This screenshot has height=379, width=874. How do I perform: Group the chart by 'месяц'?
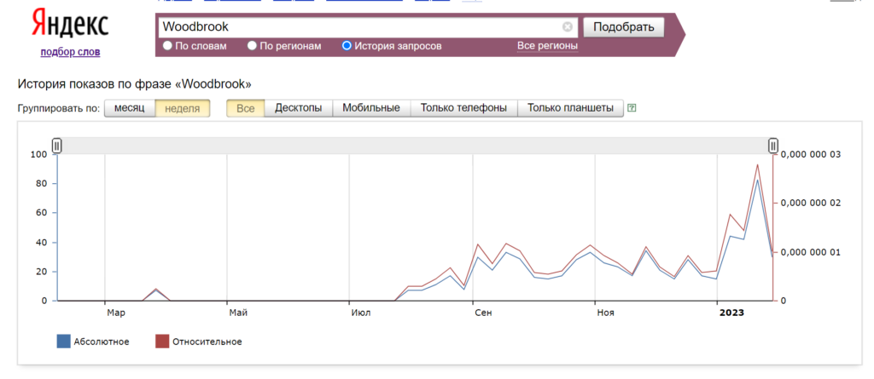[x=130, y=108]
